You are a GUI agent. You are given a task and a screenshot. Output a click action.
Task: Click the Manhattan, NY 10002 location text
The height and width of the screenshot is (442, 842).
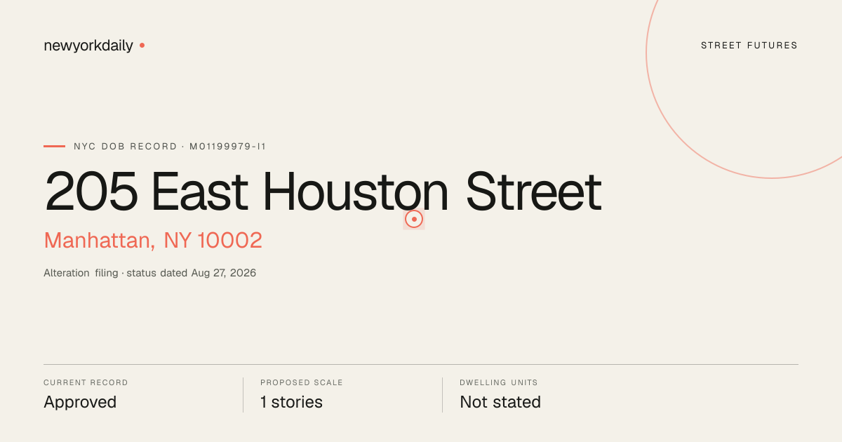point(153,241)
